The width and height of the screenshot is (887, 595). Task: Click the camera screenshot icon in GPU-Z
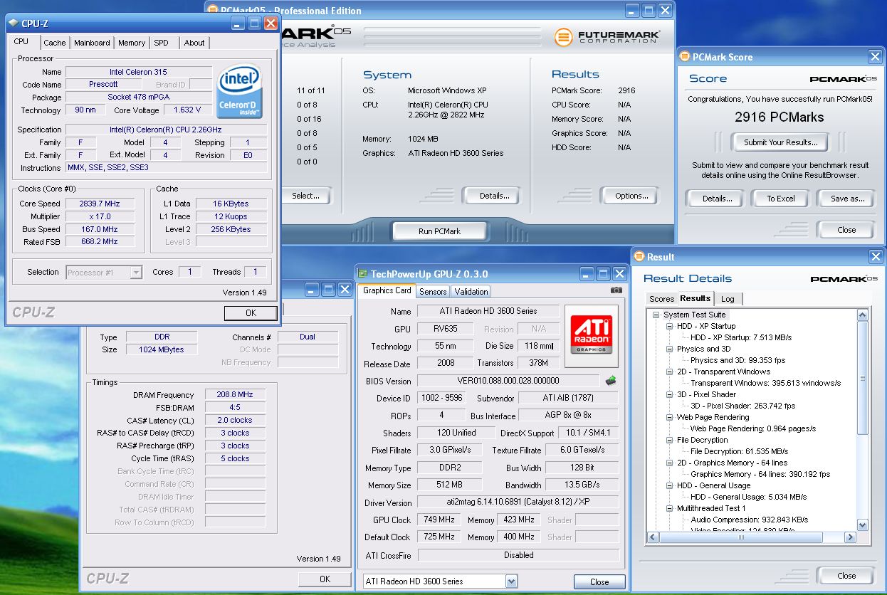tap(616, 290)
